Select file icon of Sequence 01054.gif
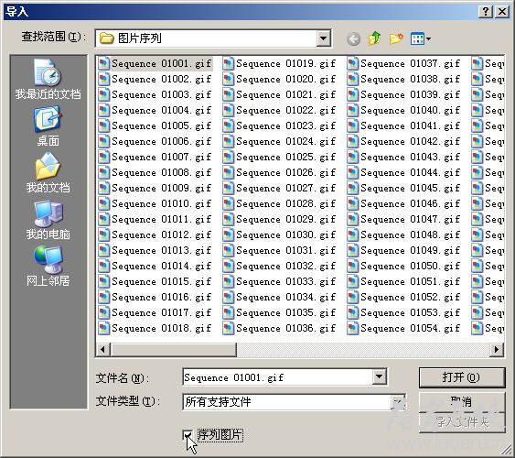Viewport: 515px width, 458px height. tap(353, 328)
